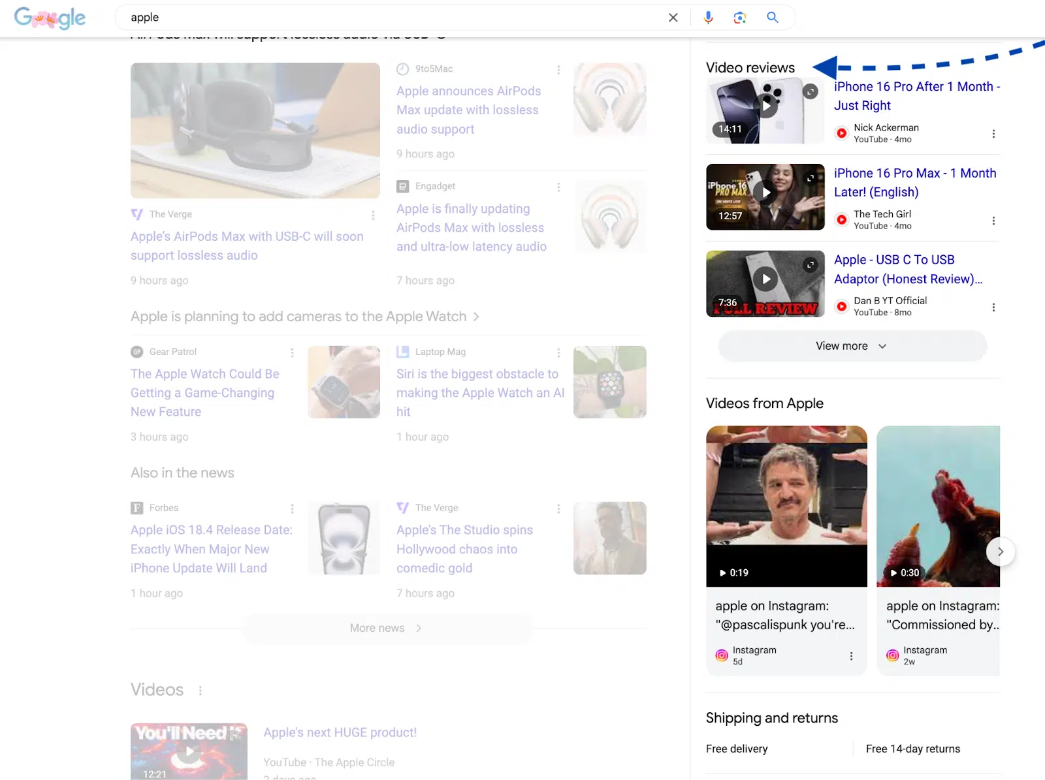Click The Verge Studio article thumbnail
This screenshot has height=780, width=1045.
point(610,538)
